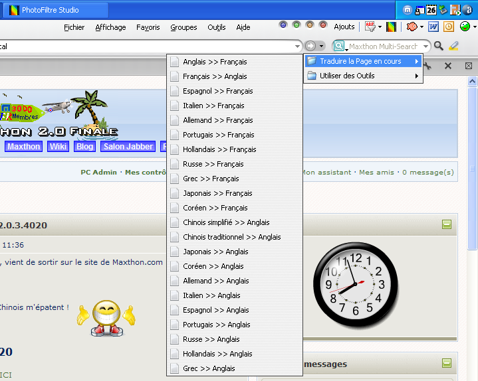Click the blue round toolbar button
Viewport: 478px width, 381px height.
(283, 25)
